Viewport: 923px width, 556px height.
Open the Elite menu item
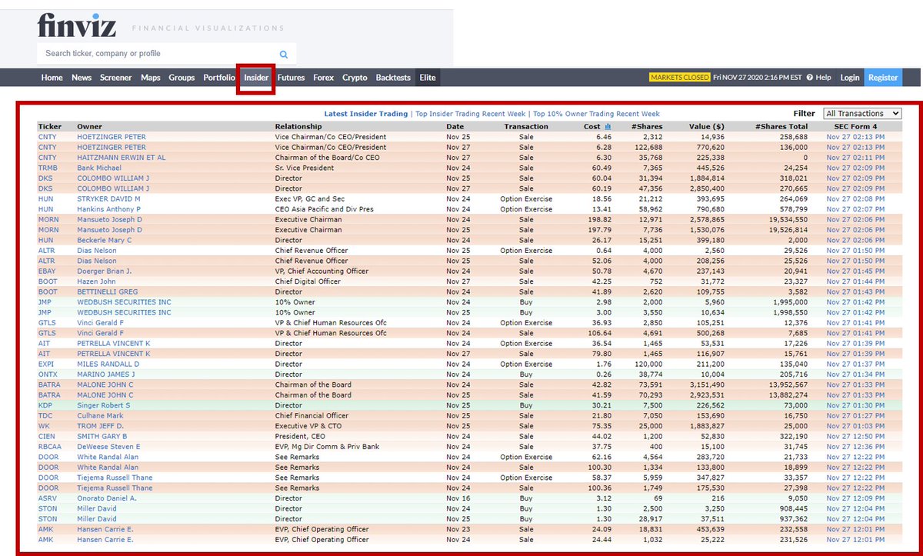click(427, 78)
